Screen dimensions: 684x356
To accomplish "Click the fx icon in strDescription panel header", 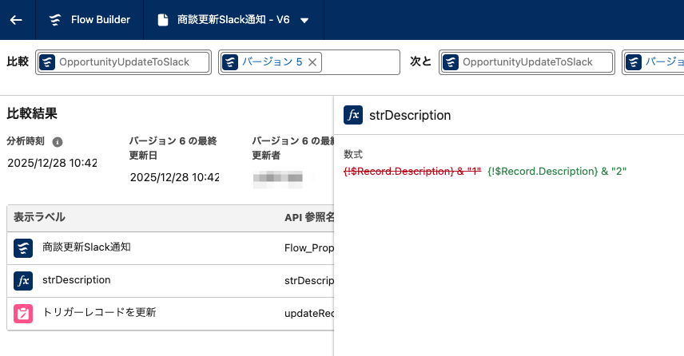I will [x=352, y=115].
